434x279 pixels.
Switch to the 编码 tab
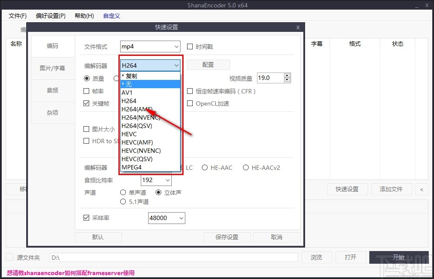tap(52, 46)
